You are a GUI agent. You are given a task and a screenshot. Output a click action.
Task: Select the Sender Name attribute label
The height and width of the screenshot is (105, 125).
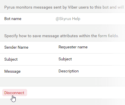[x=16, y=47]
